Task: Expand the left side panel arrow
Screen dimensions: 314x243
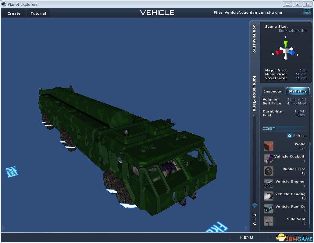Action: tap(3, 228)
